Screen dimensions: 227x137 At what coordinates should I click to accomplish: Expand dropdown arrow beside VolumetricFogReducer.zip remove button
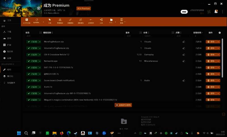pyautogui.click(x=218, y=48)
